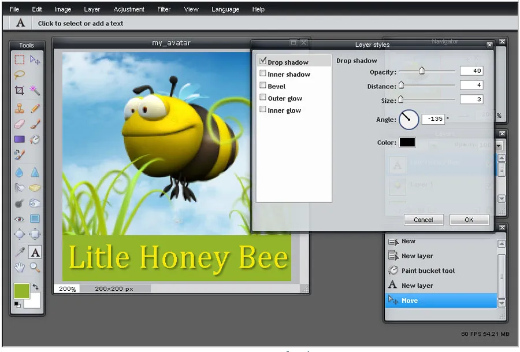Image resolution: width=520 pixels, height=352 pixels.
Task: Select the Gradient tool
Action: pyautogui.click(x=20, y=139)
